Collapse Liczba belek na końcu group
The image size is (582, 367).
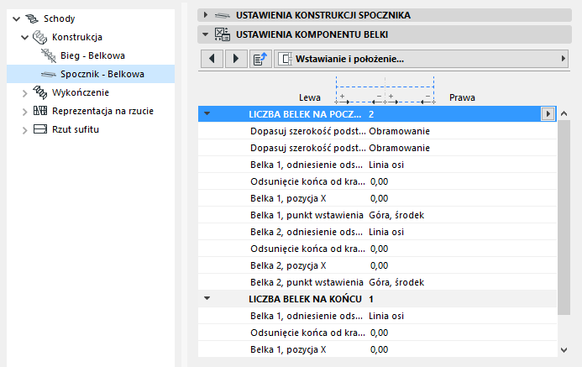[207, 298]
